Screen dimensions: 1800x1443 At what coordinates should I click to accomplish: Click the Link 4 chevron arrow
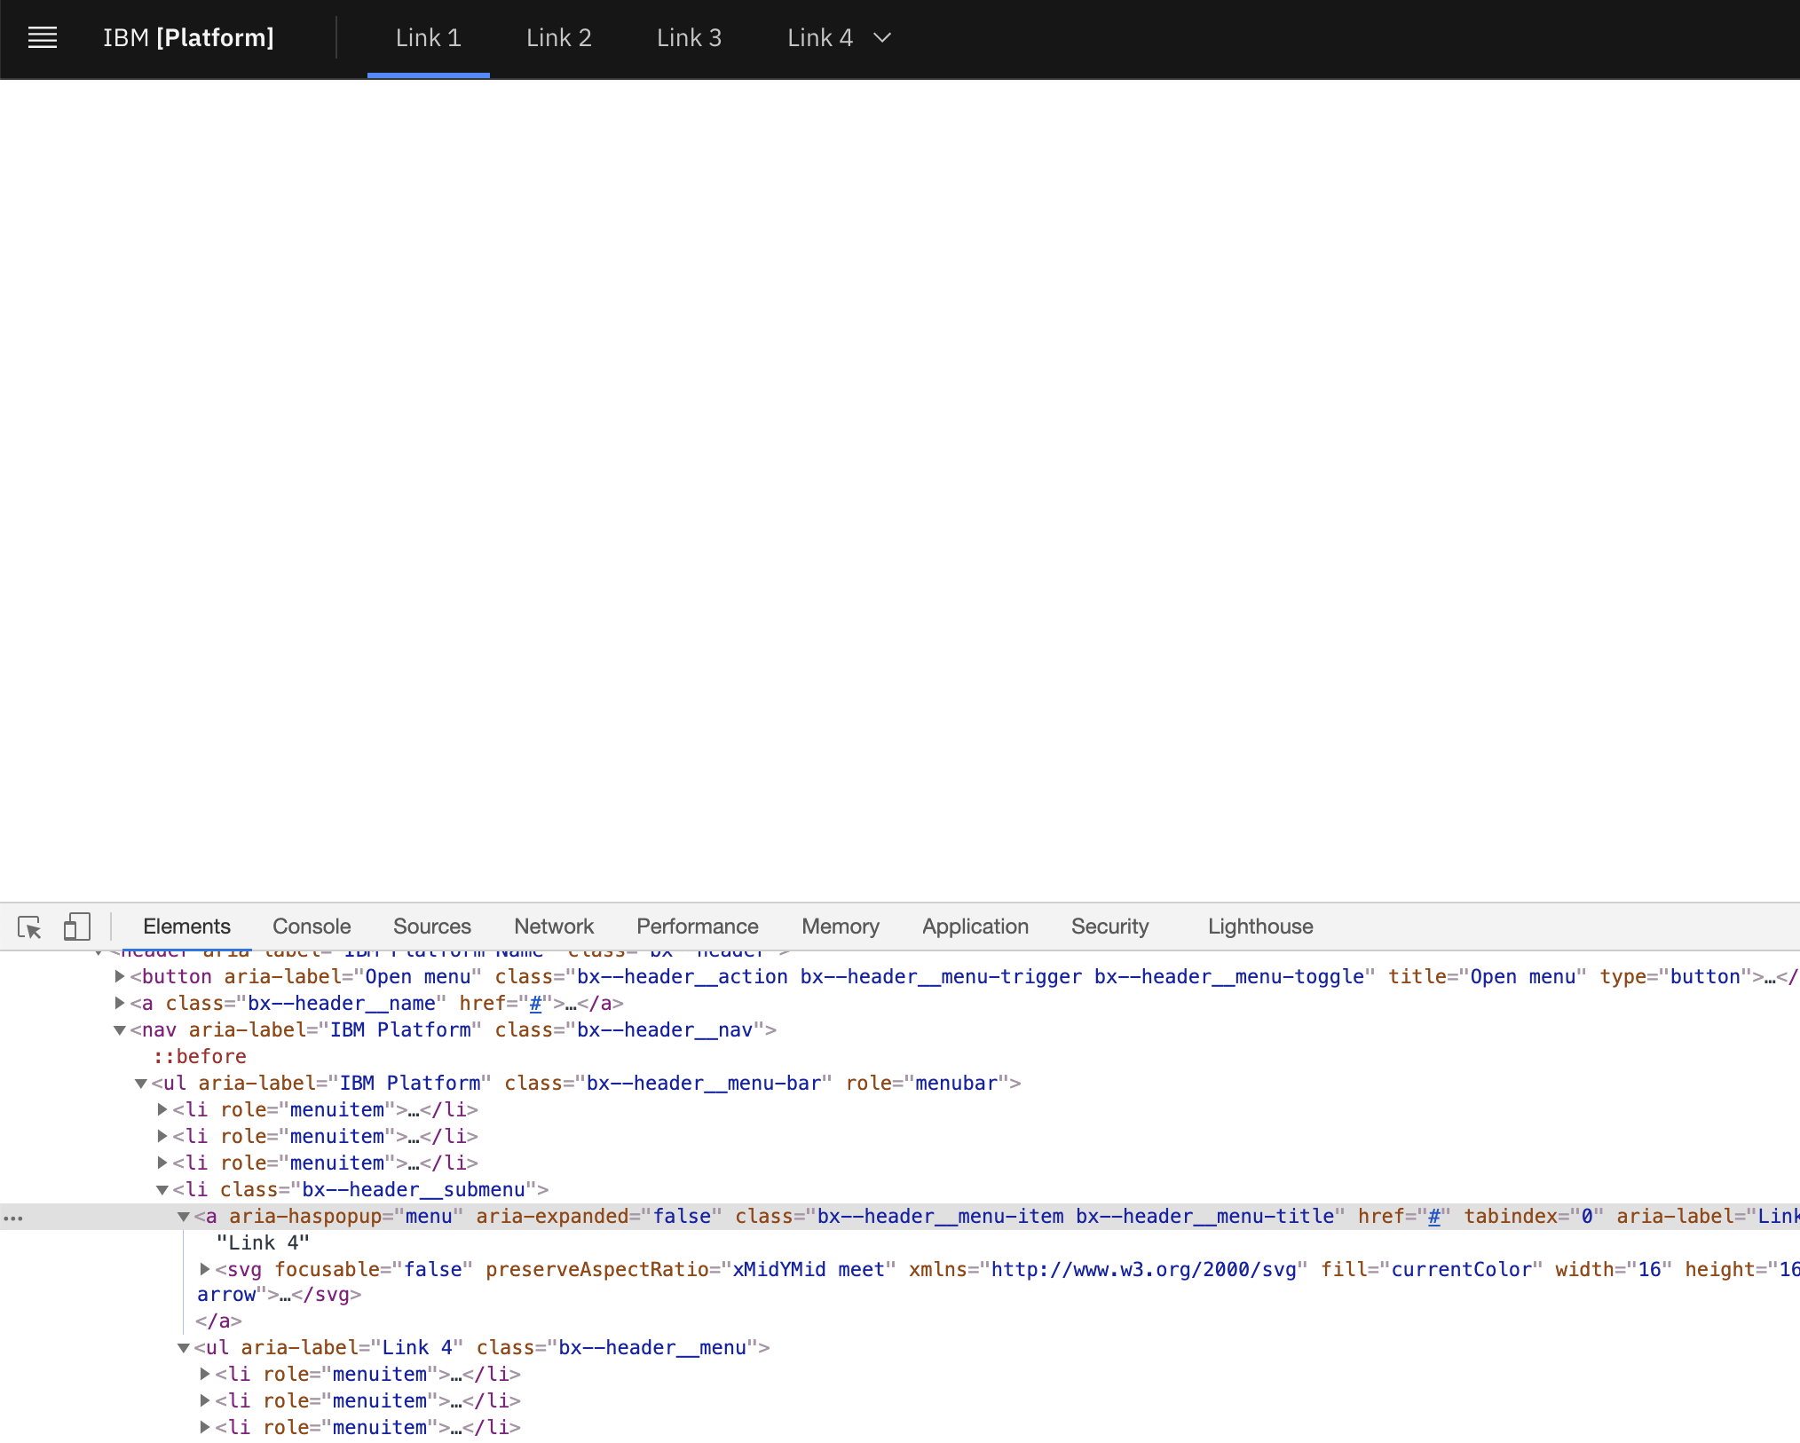tap(881, 38)
